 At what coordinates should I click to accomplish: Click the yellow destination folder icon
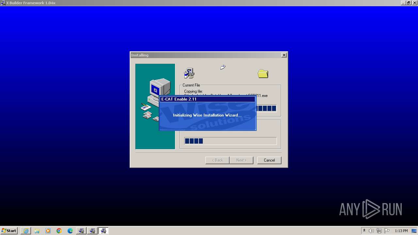tap(263, 74)
